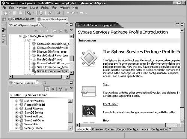Image resolution: width=187 pixels, height=139 pixels.
Task: Click Collapse All icon in WorkSpace Navigator toolbar
Action: [60, 31]
